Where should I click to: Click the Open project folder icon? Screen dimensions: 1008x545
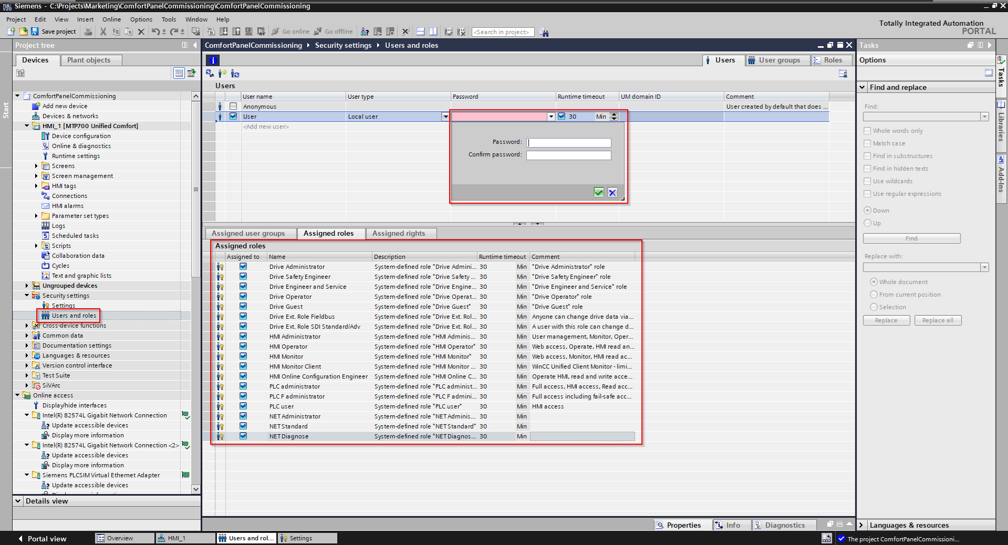(23, 32)
